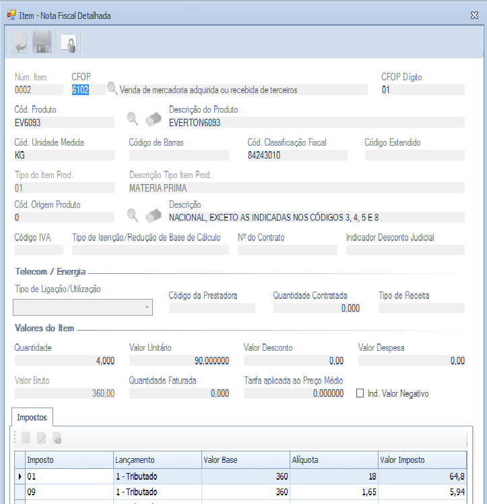Clear origin with eraser icon near Descrição

154,215
